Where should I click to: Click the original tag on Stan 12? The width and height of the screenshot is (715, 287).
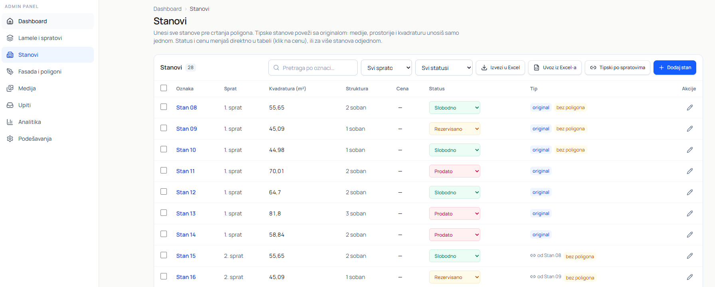(x=541, y=192)
